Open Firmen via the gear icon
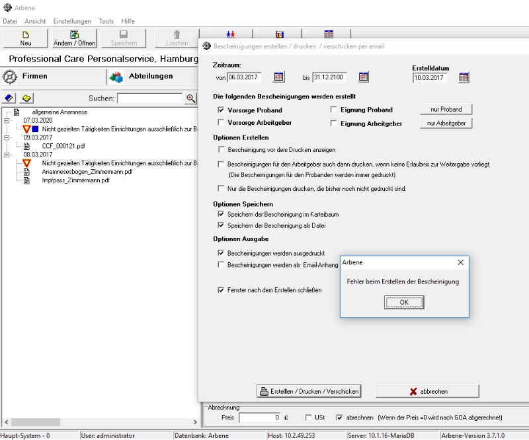 click(x=10, y=77)
